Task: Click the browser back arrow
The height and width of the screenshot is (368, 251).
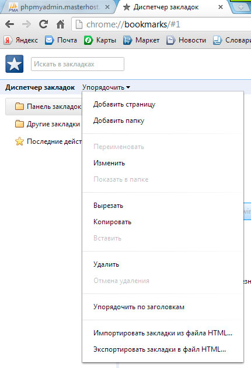Action: pyautogui.click(x=10, y=24)
